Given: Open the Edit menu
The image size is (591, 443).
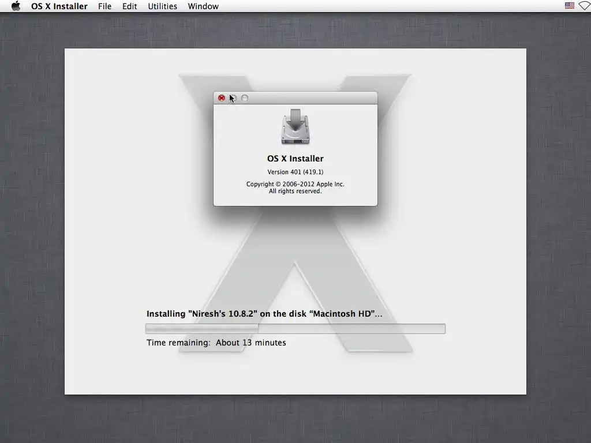Looking at the screenshot, I should (x=129, y=6).
